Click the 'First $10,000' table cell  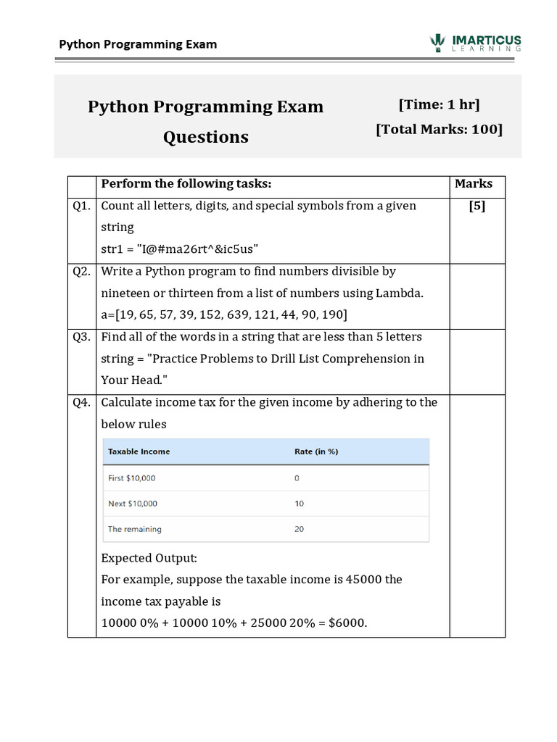point(132,478)
